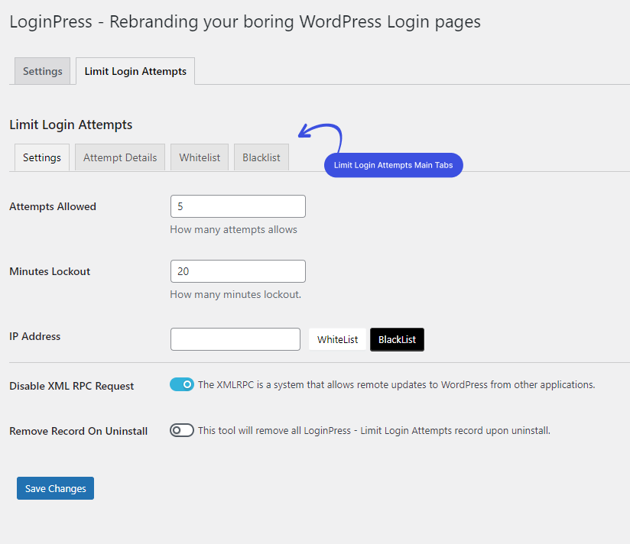Toggle off Disable XML RPC Request
Screen dimensions: 630x544
coord(182,384)
